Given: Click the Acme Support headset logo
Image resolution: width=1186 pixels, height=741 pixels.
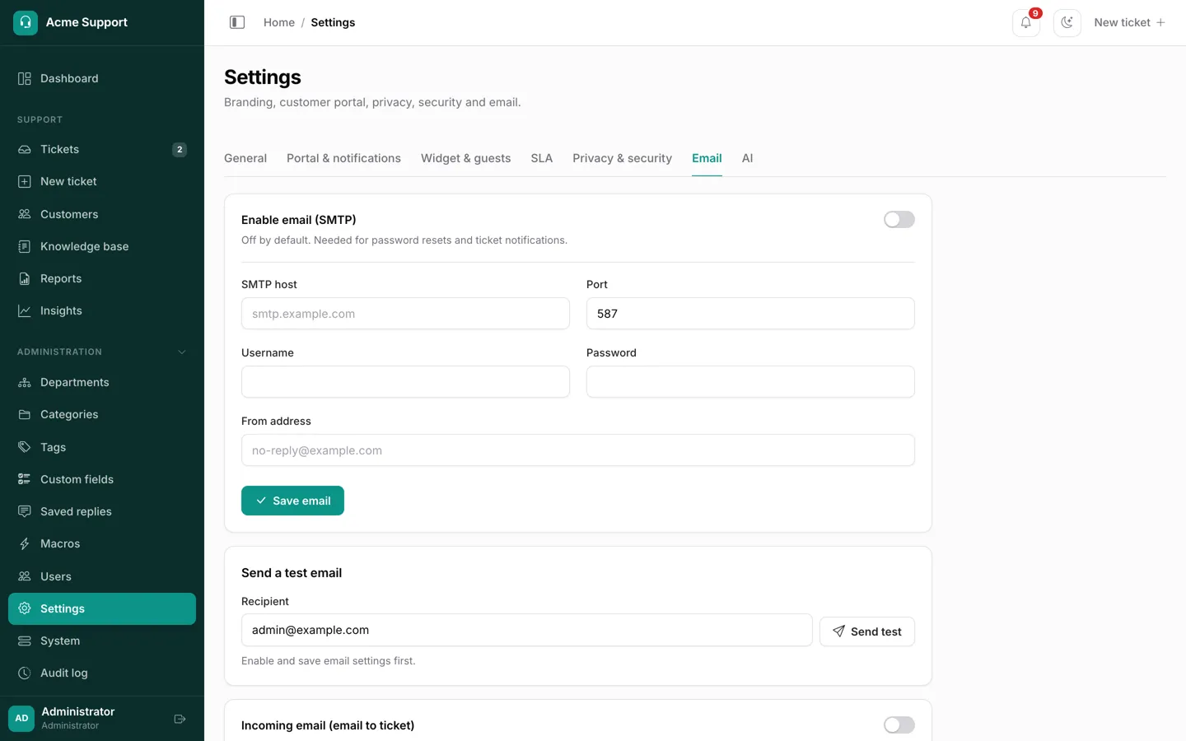Looking at the screenshot, I should point(26,22).
